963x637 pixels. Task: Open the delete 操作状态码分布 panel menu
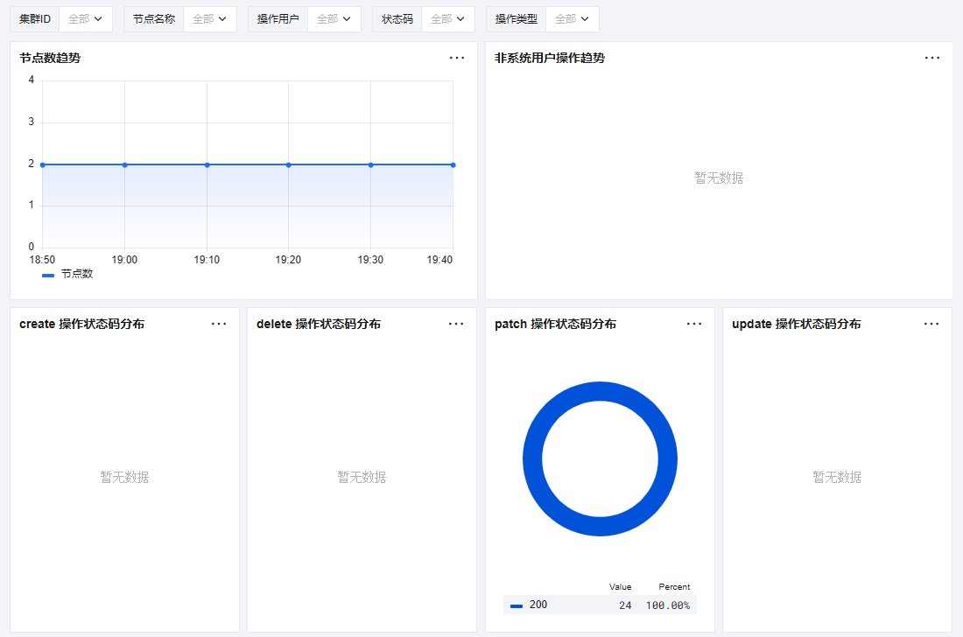(456, 324)
